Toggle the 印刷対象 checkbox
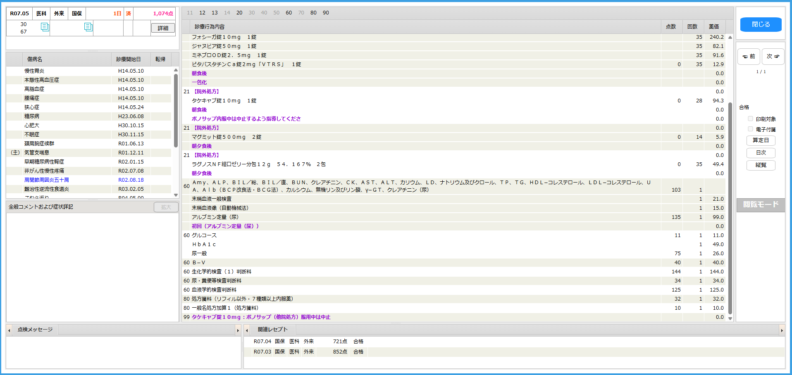Image resolution: width=792 pixels, height=375 pixels. pos(750,119)
